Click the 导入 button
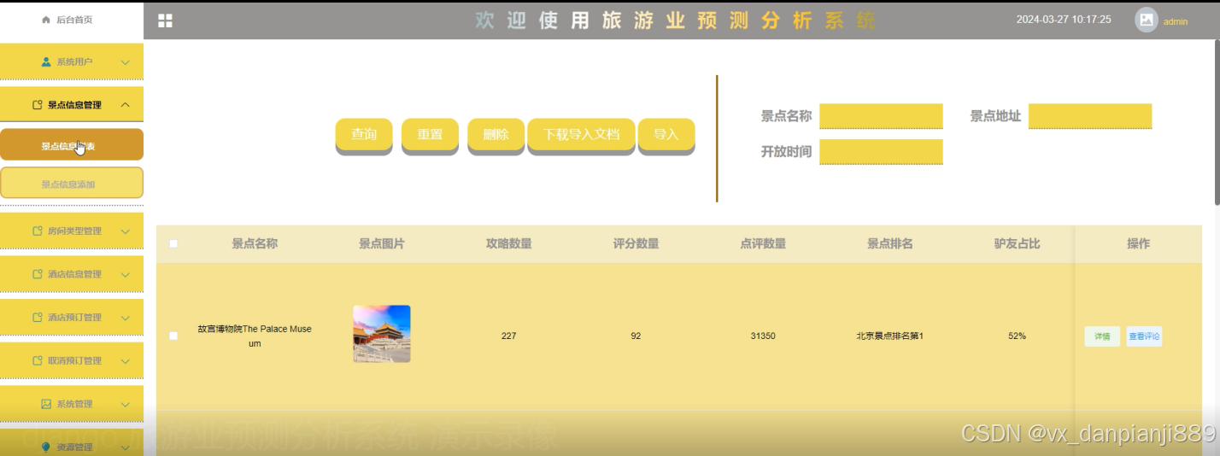Screen dimensions: 1220x456 666,135
